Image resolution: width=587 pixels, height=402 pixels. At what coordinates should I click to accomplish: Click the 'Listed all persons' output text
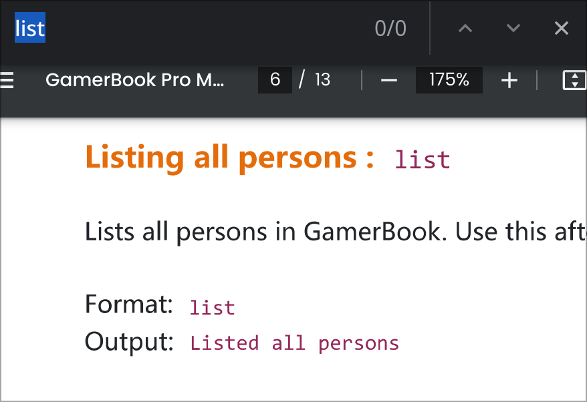pos(295,343)
